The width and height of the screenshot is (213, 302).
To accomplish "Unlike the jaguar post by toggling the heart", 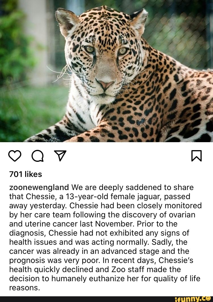I will 15,155.
